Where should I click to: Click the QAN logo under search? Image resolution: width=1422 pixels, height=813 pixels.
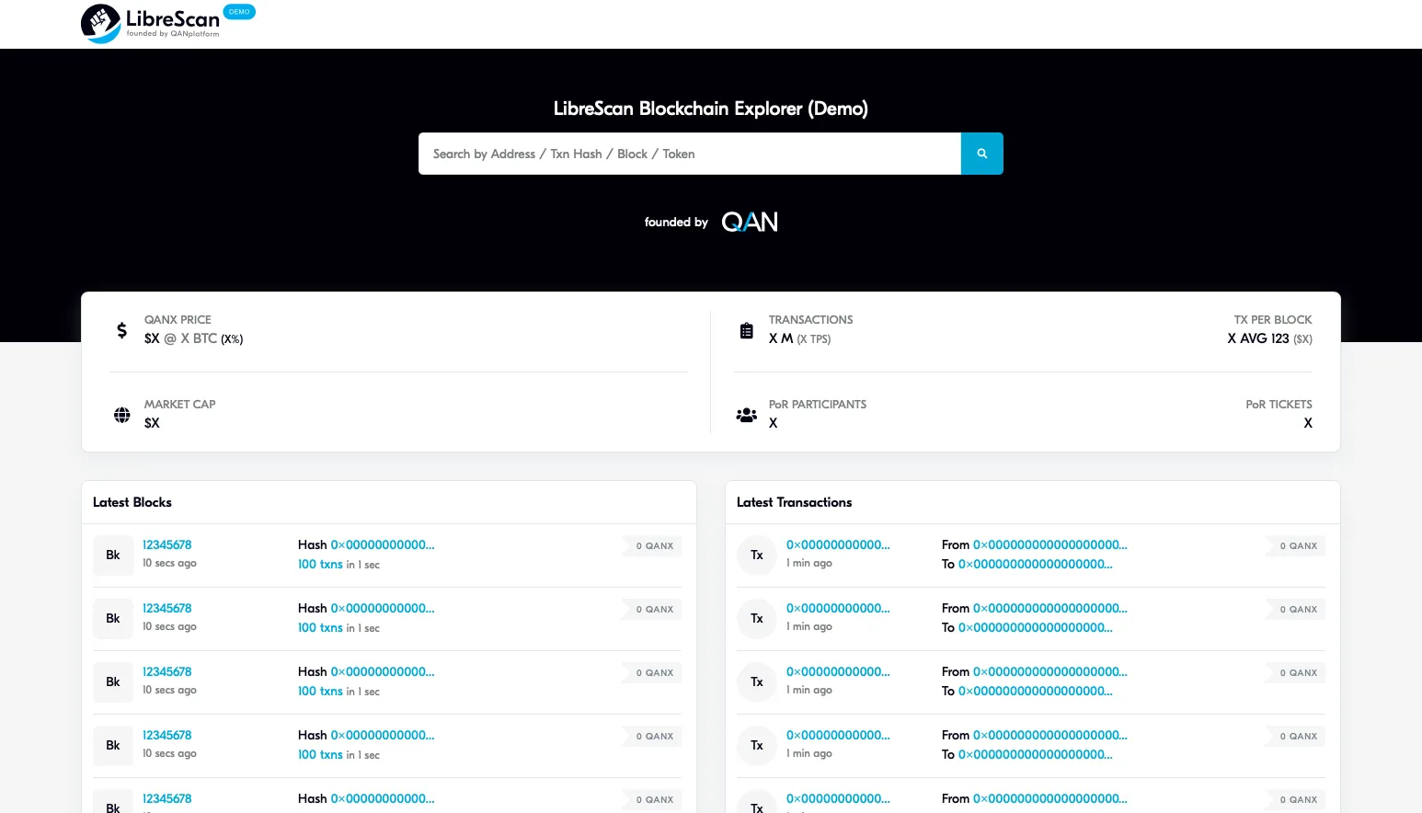click(x=750, y=222)
